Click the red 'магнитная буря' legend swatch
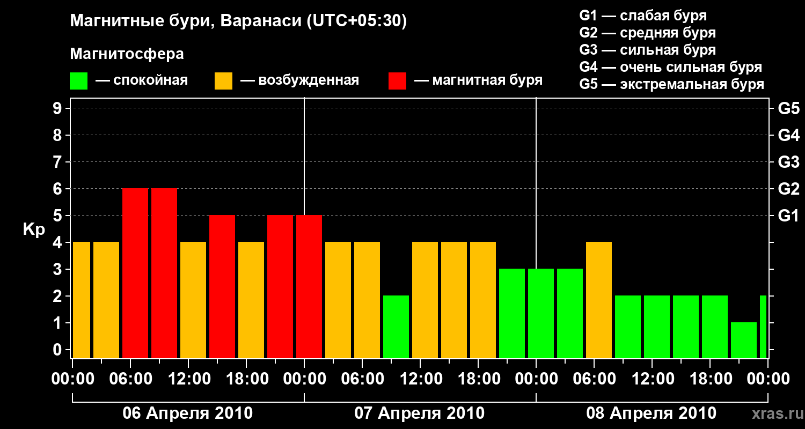 [x=398, y=81]
